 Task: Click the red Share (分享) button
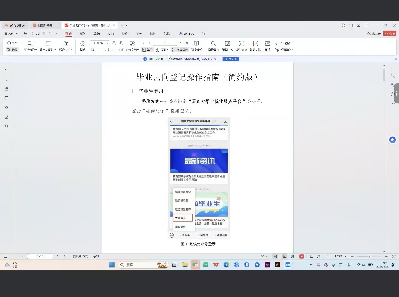[389, 34]
